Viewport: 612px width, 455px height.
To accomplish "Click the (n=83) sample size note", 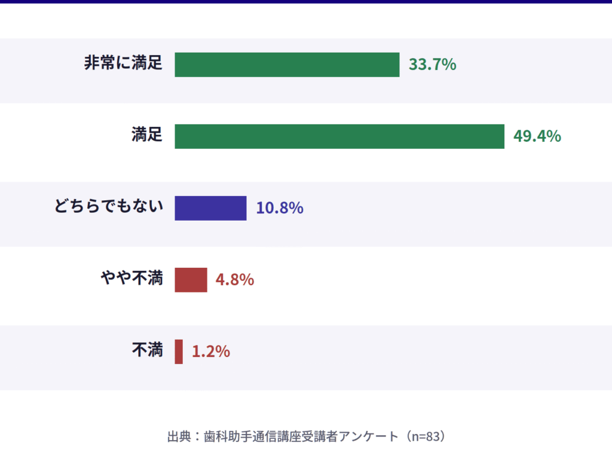I will (x=425, y=436).
